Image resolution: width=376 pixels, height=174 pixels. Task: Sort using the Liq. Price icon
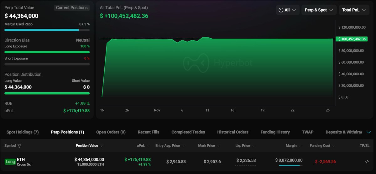(253, 146)
